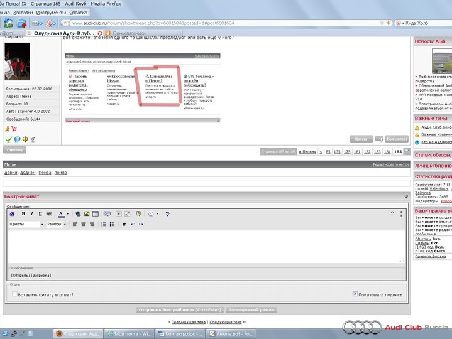Apply italic formatting in the editor
This screenshot has height=339, width=452.
pyautogui.click(x=31, y=214)
